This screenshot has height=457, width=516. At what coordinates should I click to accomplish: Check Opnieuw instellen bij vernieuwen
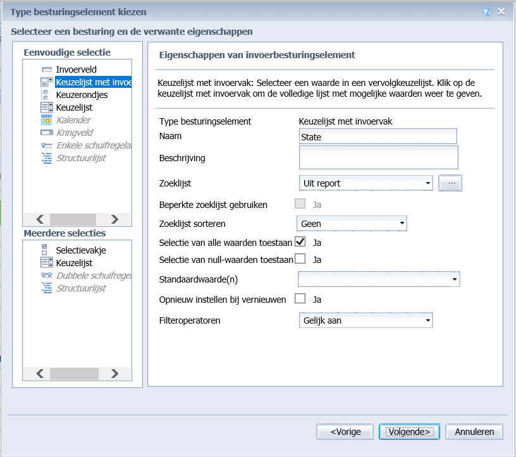(x=300, y=299)
